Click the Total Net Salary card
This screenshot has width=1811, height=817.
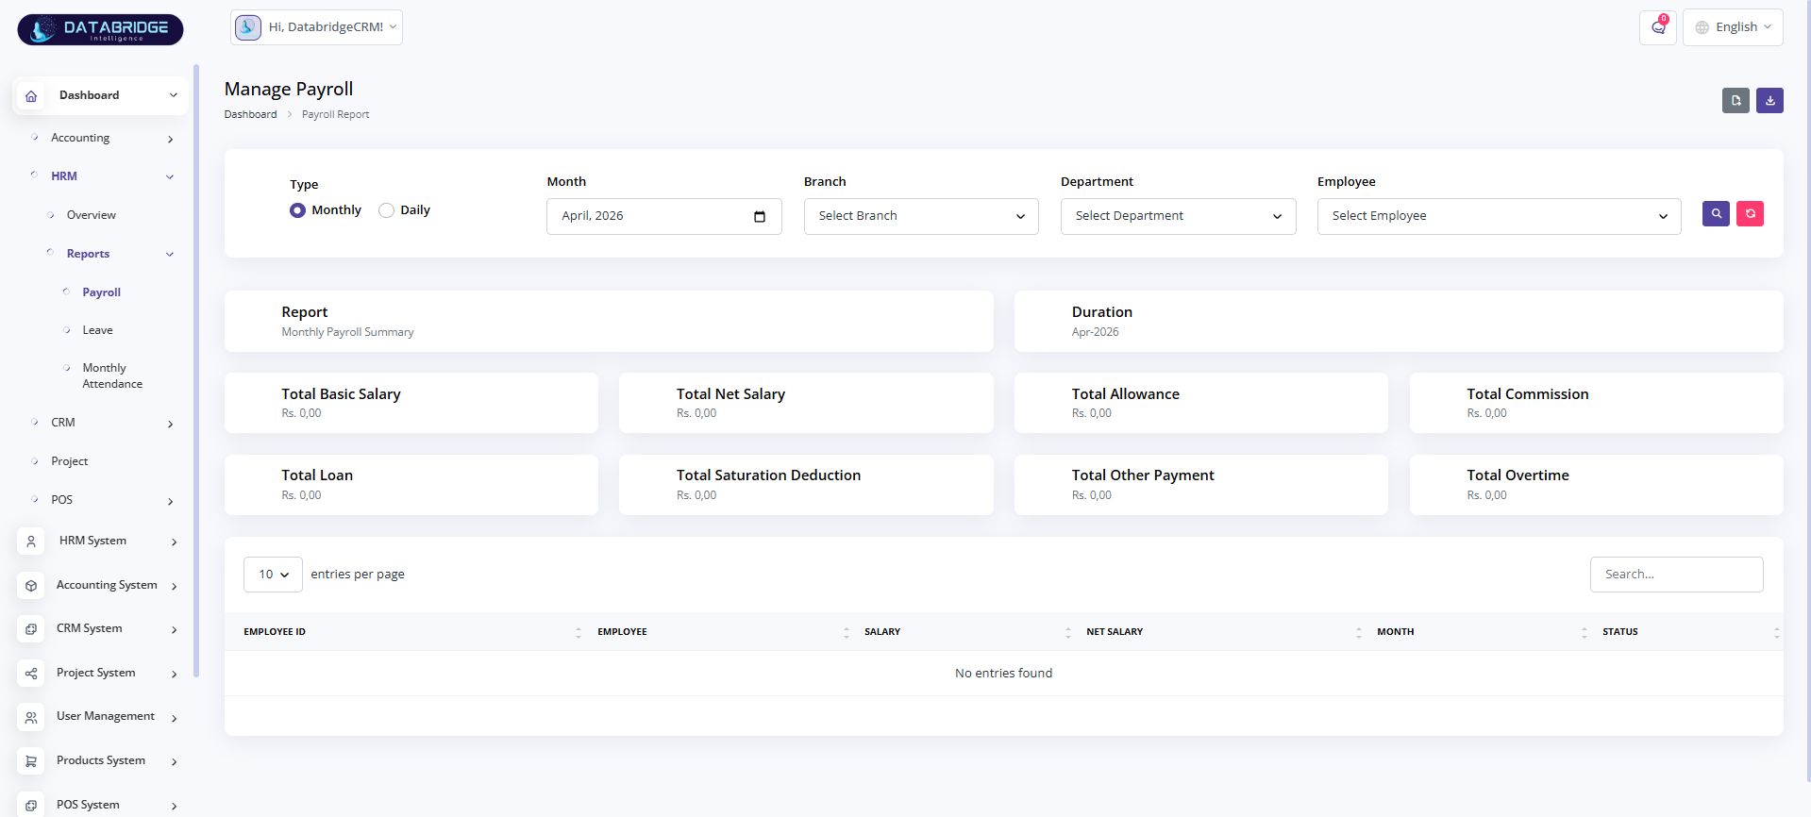[806, 403]
